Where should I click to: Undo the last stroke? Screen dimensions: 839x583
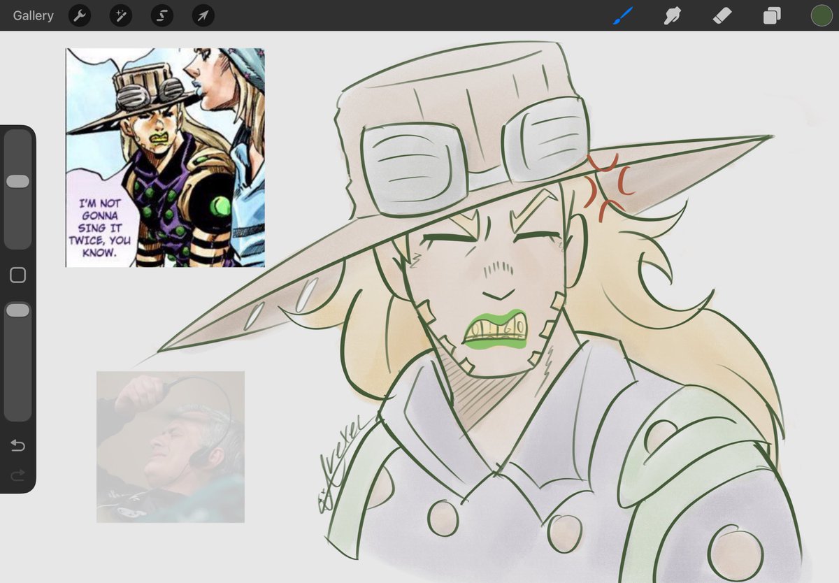click(x=17, y=446)
